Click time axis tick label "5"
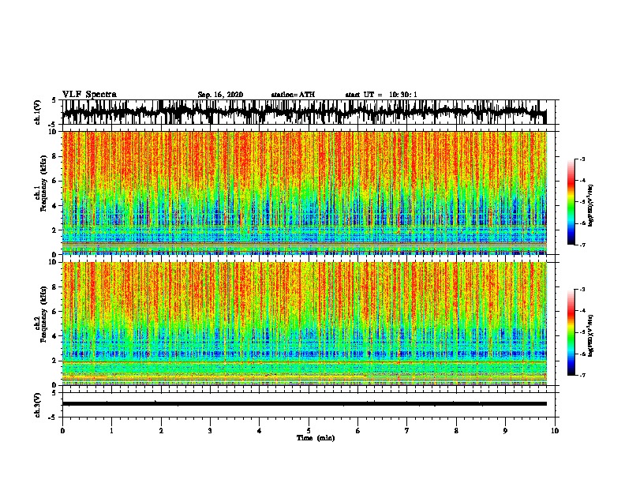The width and height of the screenshot is (625, 483). [x=309, y=431]
